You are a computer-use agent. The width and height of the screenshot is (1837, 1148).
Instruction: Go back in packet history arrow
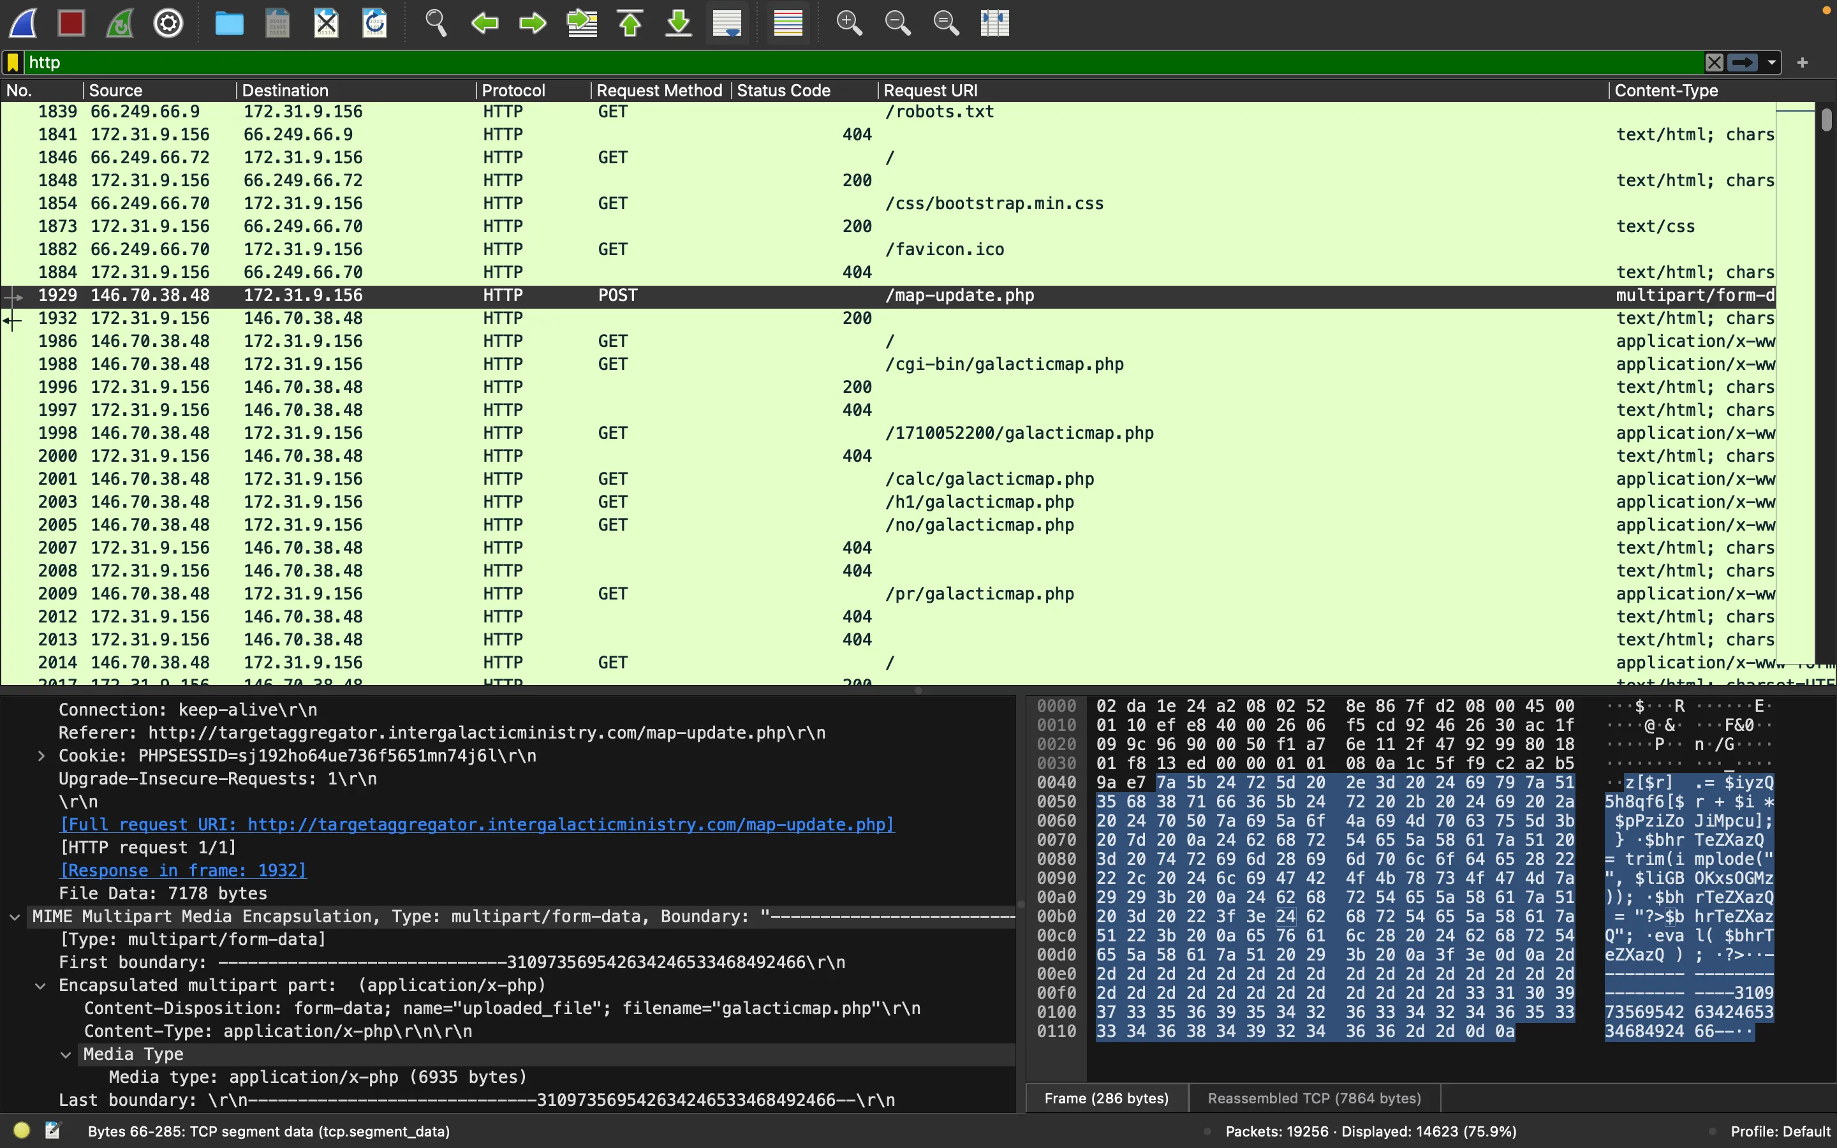484,23
